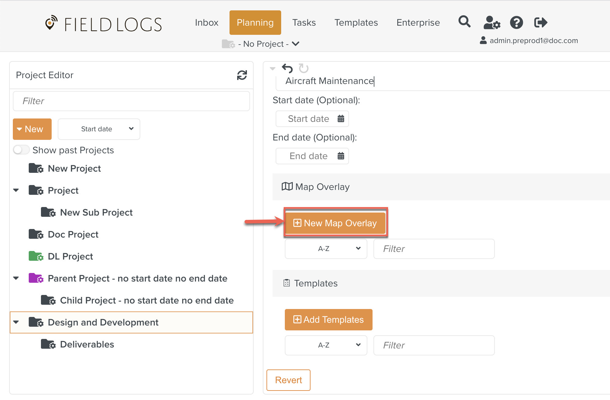610x400 pixels.
Task: Open the Start date sort dropdown
Action: (99, 129)
